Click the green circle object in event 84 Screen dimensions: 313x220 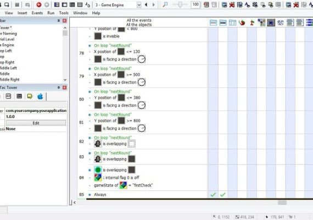(98, 170)
